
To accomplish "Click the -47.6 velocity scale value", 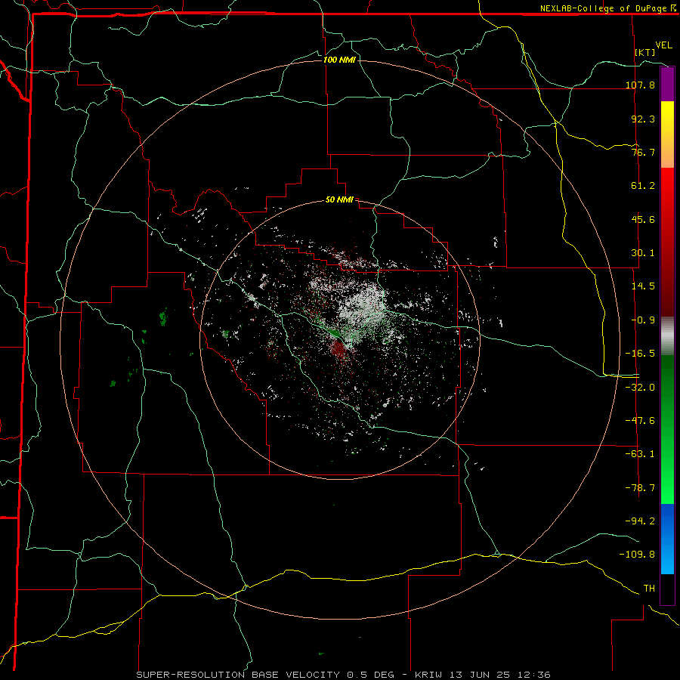I will (640, 421).
